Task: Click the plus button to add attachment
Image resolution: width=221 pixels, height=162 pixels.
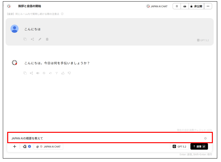Action: pyautogui.click(x=14, y=147)
